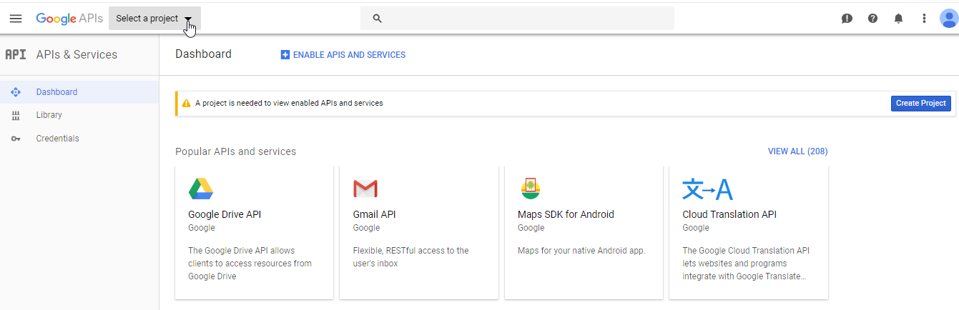Open the hamburger navigation menu

[15, 19]
